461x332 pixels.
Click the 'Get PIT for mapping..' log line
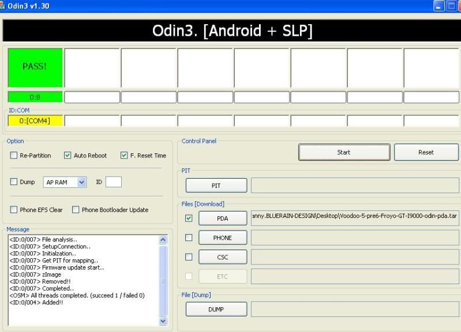point(54,261)
